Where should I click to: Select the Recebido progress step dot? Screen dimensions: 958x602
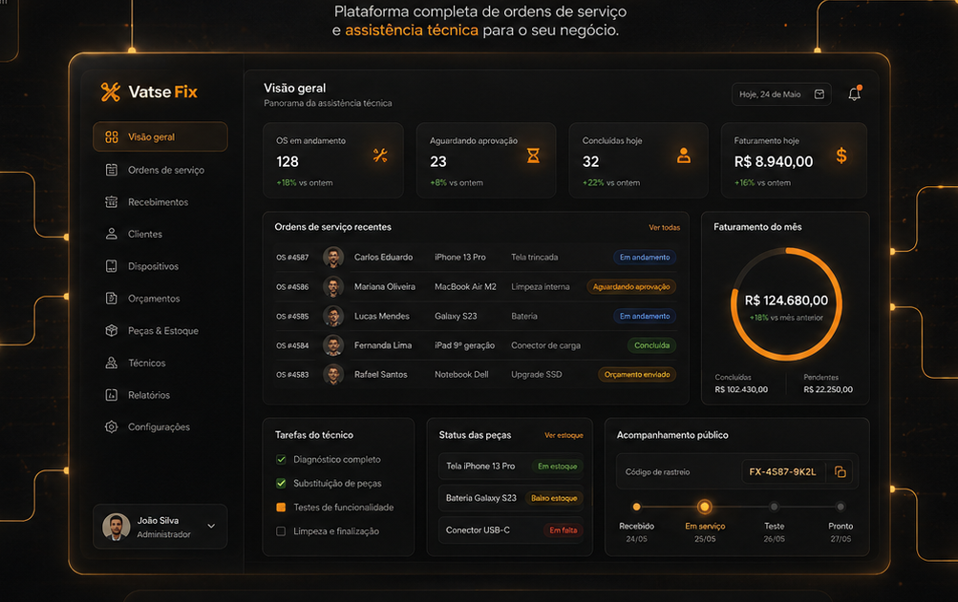(x=637, y=507)
